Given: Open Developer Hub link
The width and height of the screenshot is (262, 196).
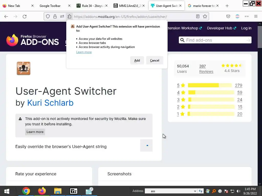Looking at the screenshot, I should 222,28.
